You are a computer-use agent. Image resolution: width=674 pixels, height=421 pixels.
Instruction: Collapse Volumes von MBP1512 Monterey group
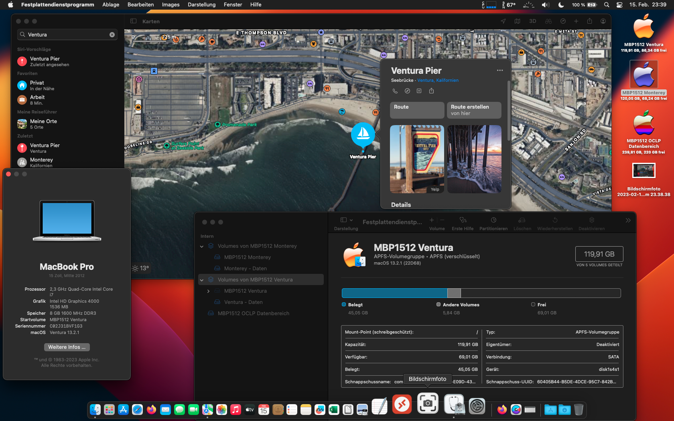(202, 246)
